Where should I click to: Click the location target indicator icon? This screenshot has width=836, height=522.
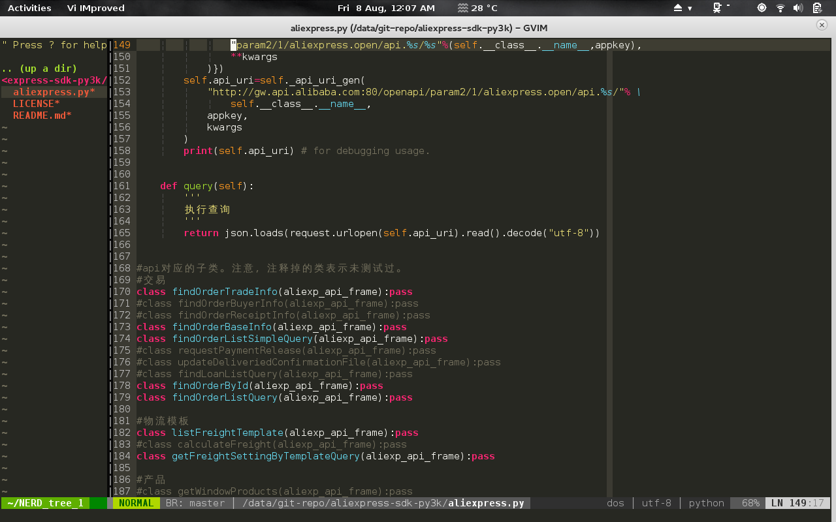pyautogui.click(x=762, y=8)
